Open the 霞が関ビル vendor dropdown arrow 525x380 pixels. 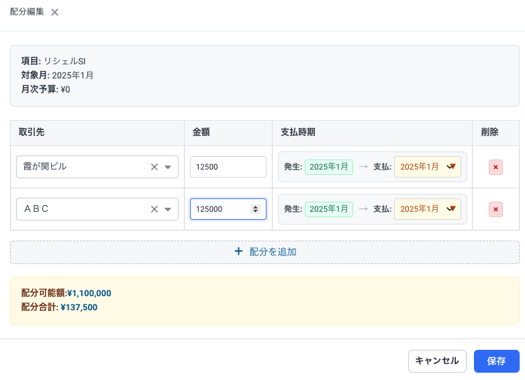168,167
